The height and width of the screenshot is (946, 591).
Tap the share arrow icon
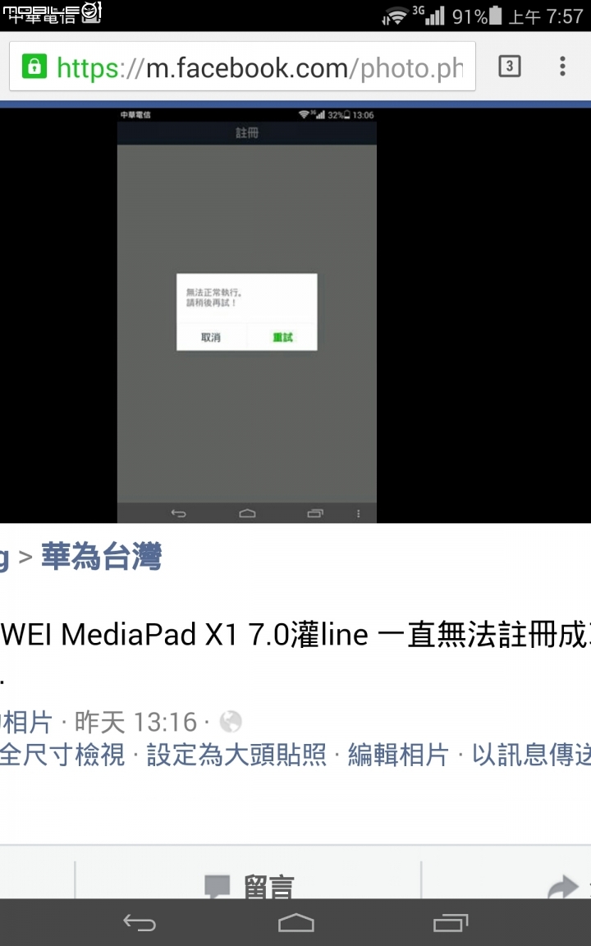[563, 887]
